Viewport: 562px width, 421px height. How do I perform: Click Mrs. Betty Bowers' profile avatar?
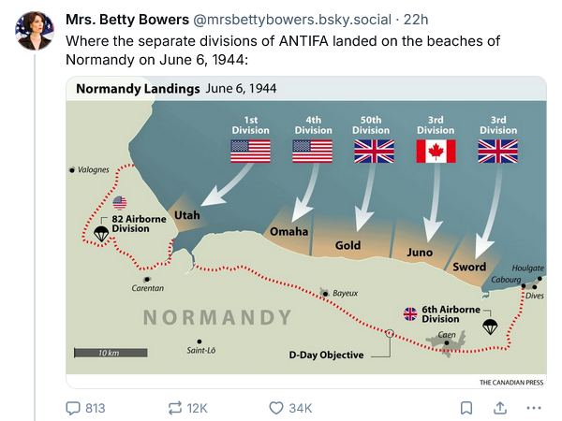[35, 31]
